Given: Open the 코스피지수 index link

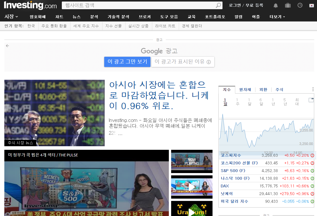Looking at the screenshot, I should 231,155.
